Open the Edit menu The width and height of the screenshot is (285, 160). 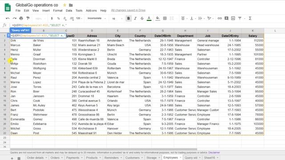(26, 11)
